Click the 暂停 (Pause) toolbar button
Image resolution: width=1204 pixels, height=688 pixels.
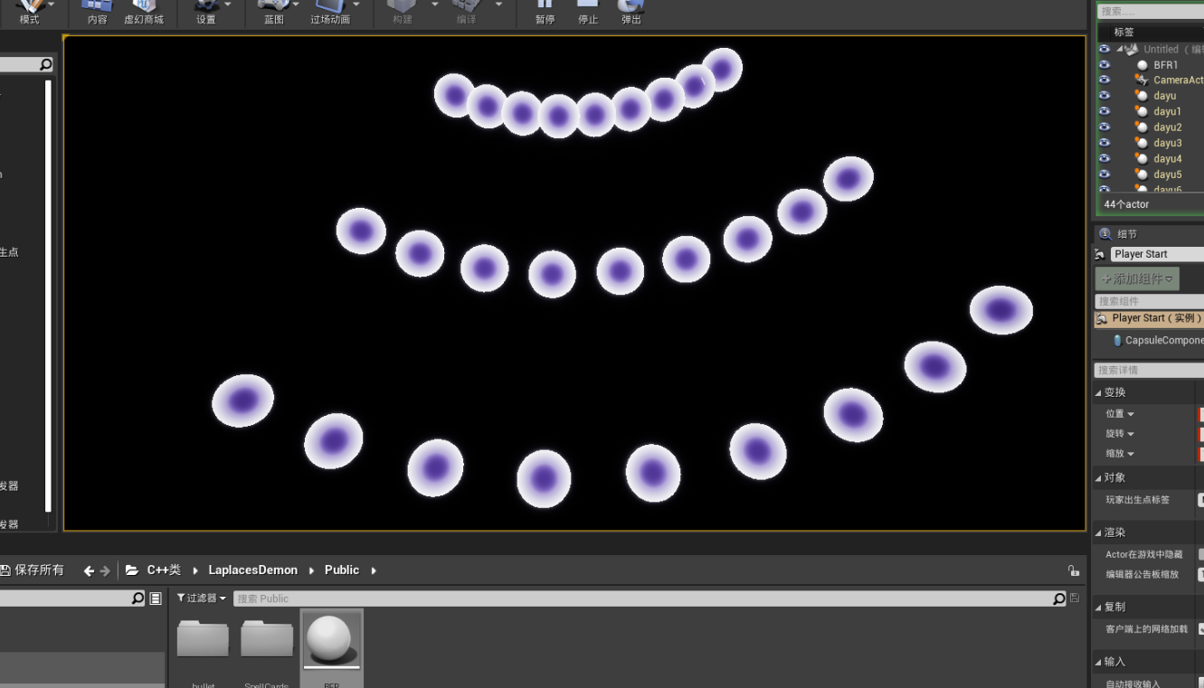[x=545, y=11]
